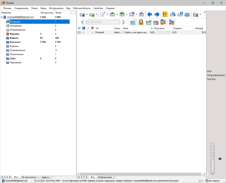Select the 'Вся почта' folder
The height and width of the screenshot is (183, 226).
pos(15,42)
